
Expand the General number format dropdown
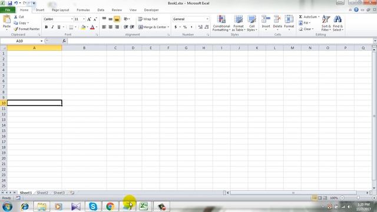click(207, 19)
